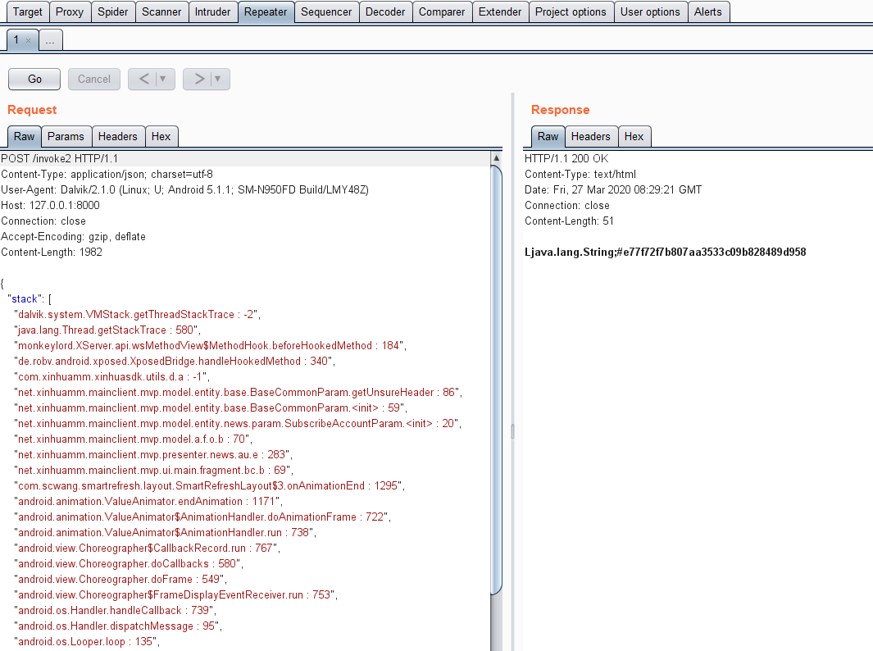Viewport: 873px width, 651px height.
Task: Click the "stack" JSON key
Action: (25, 299)
